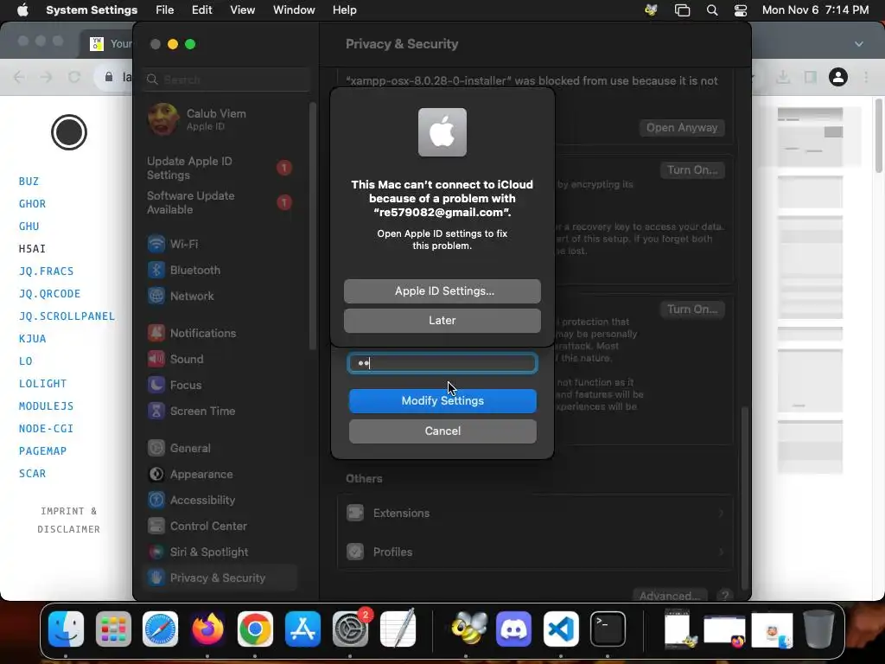The image size is (885, 664).
Task: Open Bluetooth in sidebar
Action: pyautogui.click(x=194, y=270)
